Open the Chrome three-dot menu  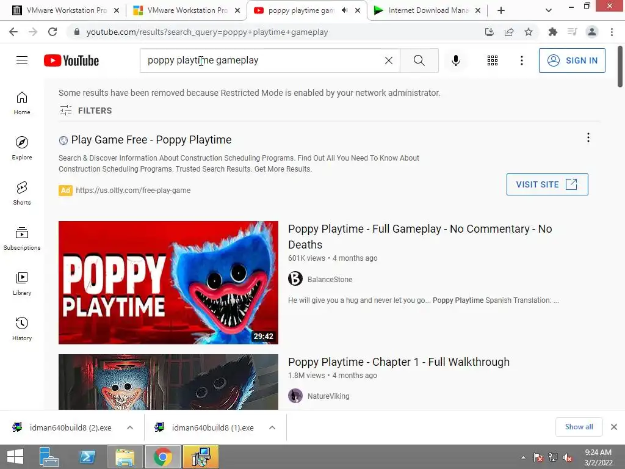612,32
